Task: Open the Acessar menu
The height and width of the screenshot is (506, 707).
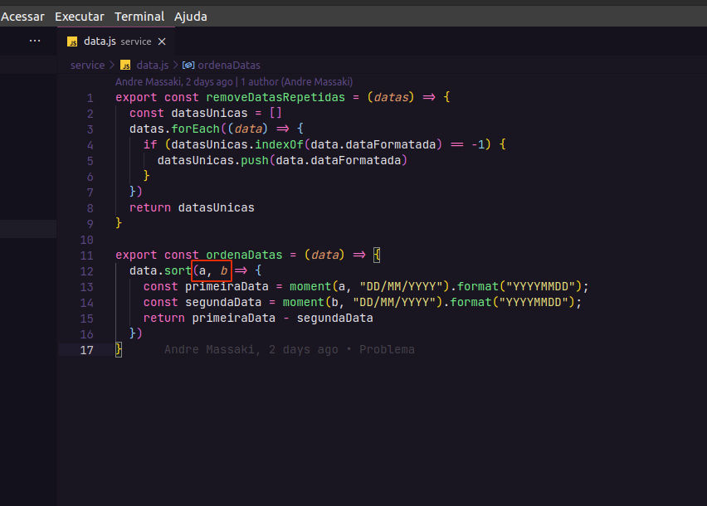Action: click(22, 17)
